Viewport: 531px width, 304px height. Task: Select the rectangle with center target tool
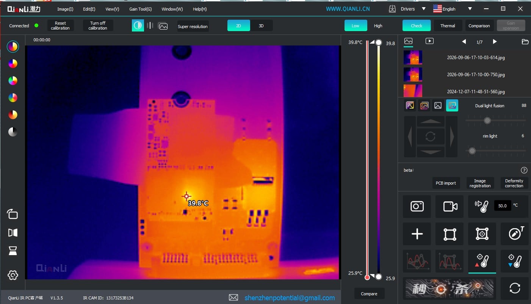pyautogui.click(x=482, y=234)
